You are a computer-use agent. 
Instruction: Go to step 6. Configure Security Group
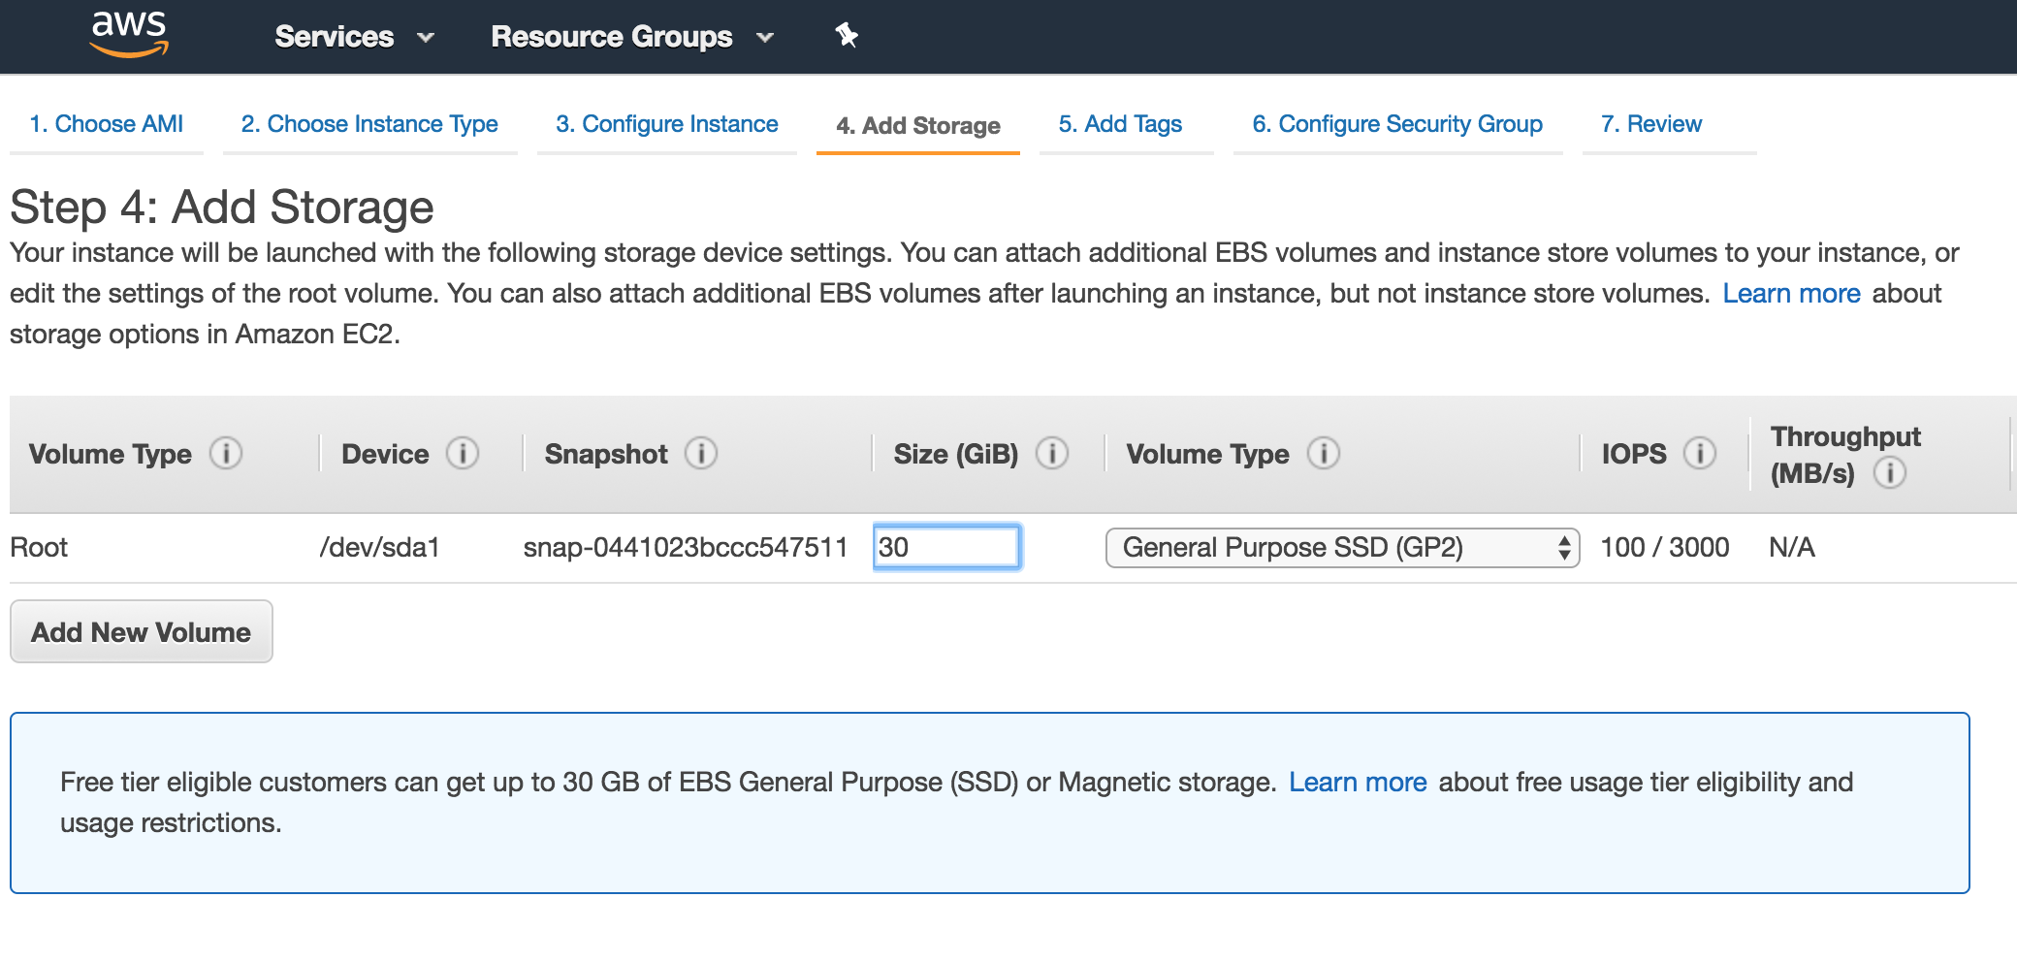click(1397, 124)
